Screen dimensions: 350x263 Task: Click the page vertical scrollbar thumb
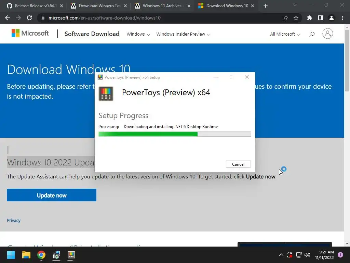point(347,60)
